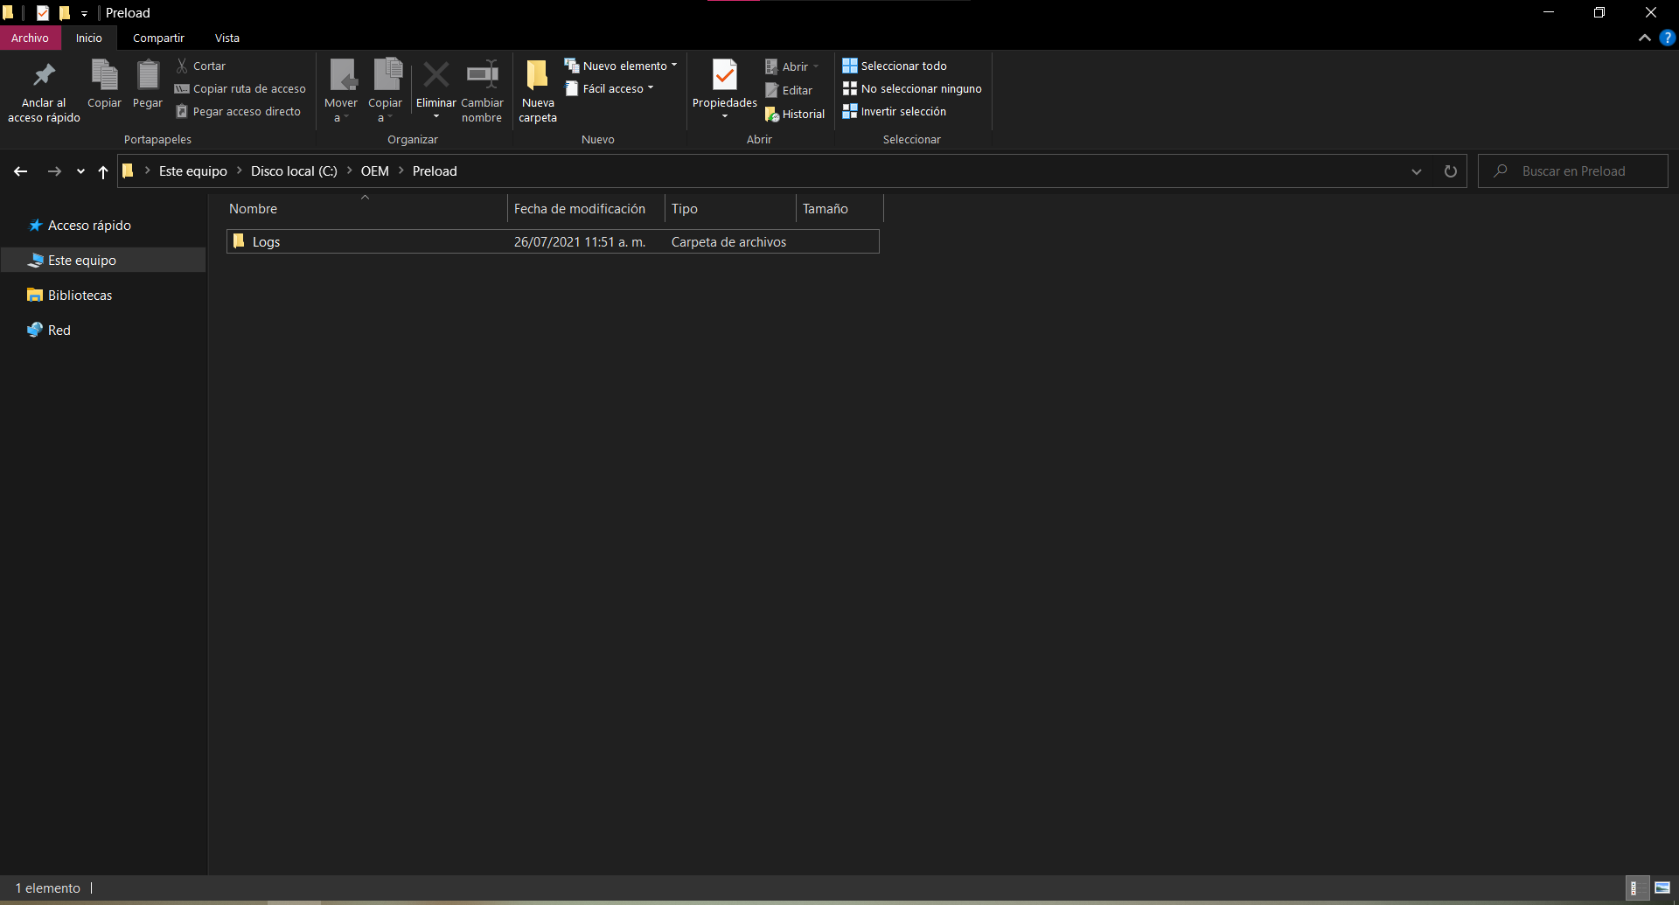Click Este equipo in the address bar

pyautogui.click(x=193, y=171)
